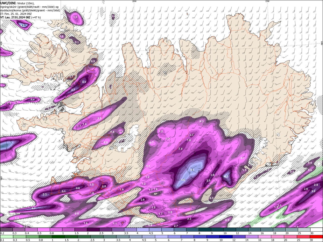Click the 3.1 precipitation value on the map

pos(64,191)
